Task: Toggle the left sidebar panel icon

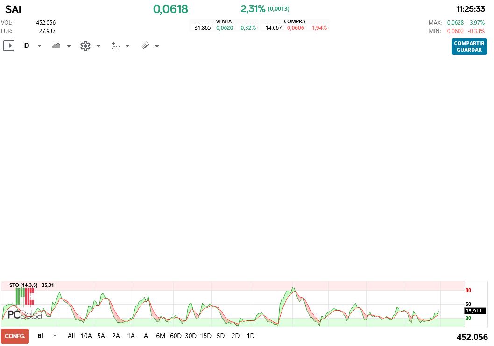Action: point(9,46)
